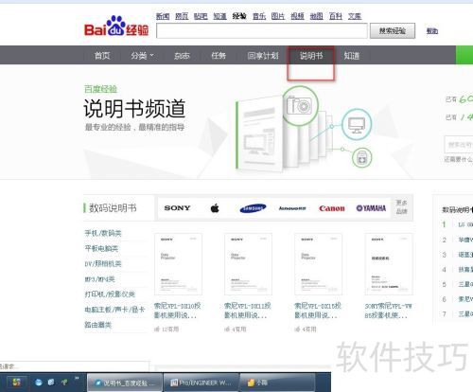
Task: Open the 首页 navigation tab
Action: (x=102, y=56)
